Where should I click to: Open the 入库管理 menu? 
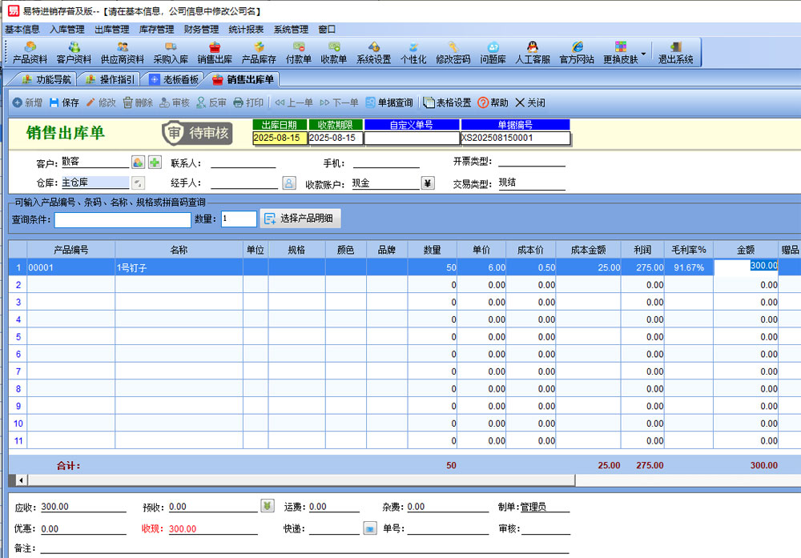coord(67,30)
